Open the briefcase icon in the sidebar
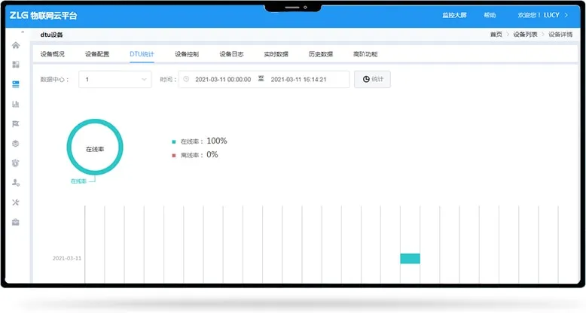This screenshot has height=313, width=586. (x=16, y=221)
